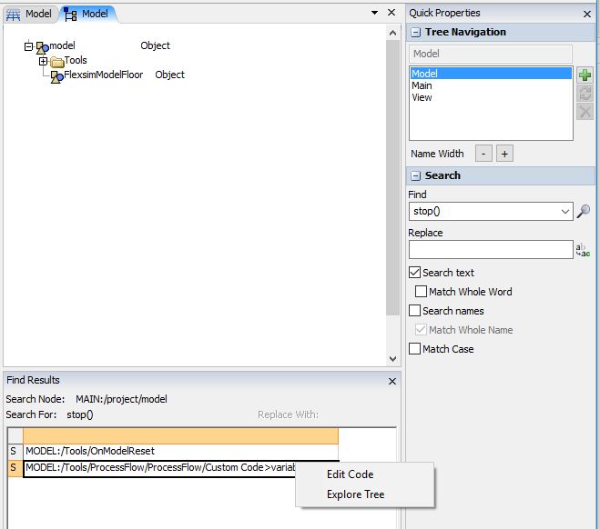Choose Explore Tree from context menu
The image size is (600, 529).
click(x=355, y=494)
